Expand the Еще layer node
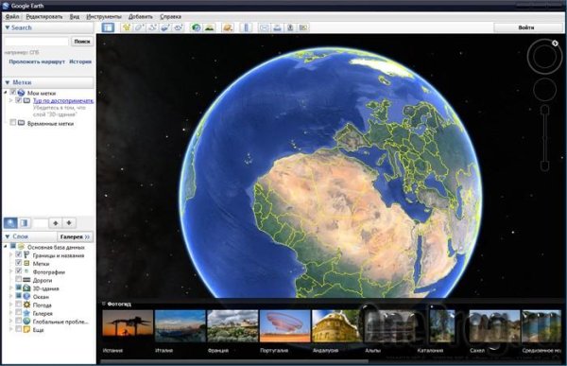This screenshot has width=567, height=366. [x=10, y=329]
